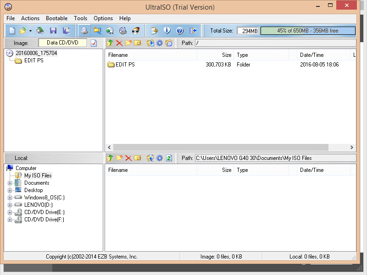This screenshot has height=275, width=367.
Task: Click the gear icon in image pane
Action: pos(160,43)
